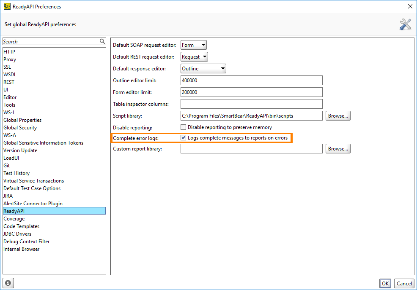Close the ReadyAPI Preferences dialog
The height and width of the screenshot is (290, 417).
coord(410,6)
